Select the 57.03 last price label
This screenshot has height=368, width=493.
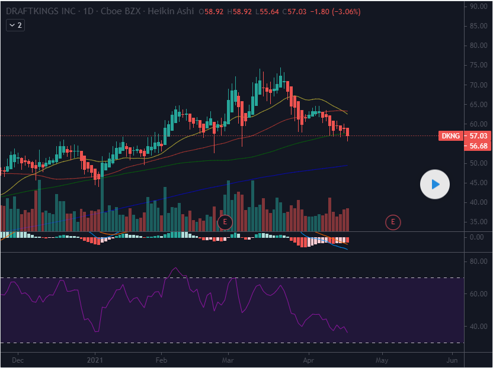pos(477,136)
